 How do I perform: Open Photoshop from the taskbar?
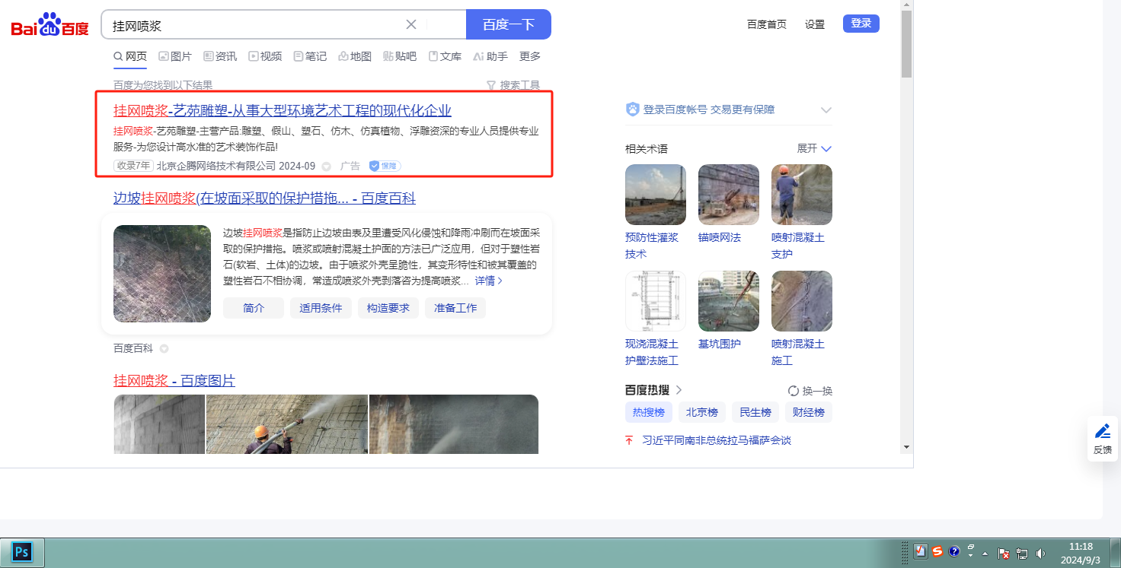point(22,552)
